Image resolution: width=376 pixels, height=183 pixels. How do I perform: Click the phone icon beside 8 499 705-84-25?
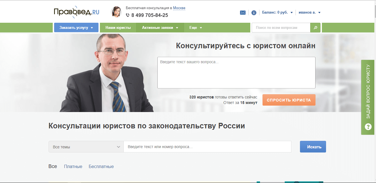[x=128, y=15]
